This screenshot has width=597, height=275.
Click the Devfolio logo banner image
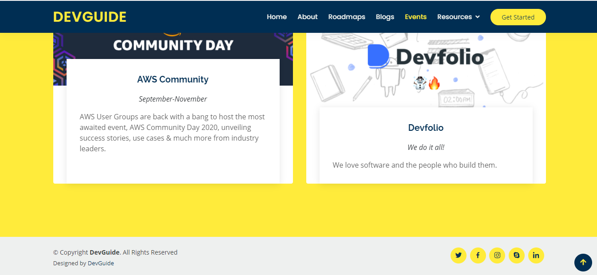click(x=426, y=70)
